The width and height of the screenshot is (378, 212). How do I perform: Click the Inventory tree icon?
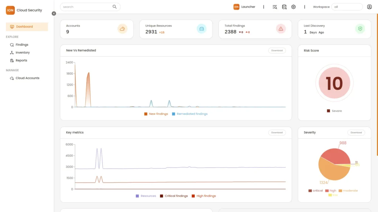click(x=12, y=53)
